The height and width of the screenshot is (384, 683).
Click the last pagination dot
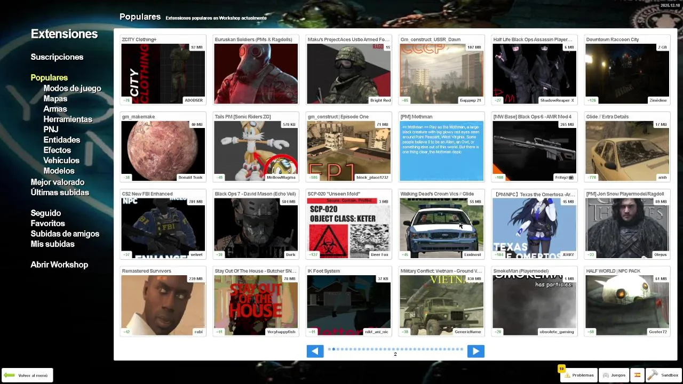pyautogui.click(x=462, y=349)
